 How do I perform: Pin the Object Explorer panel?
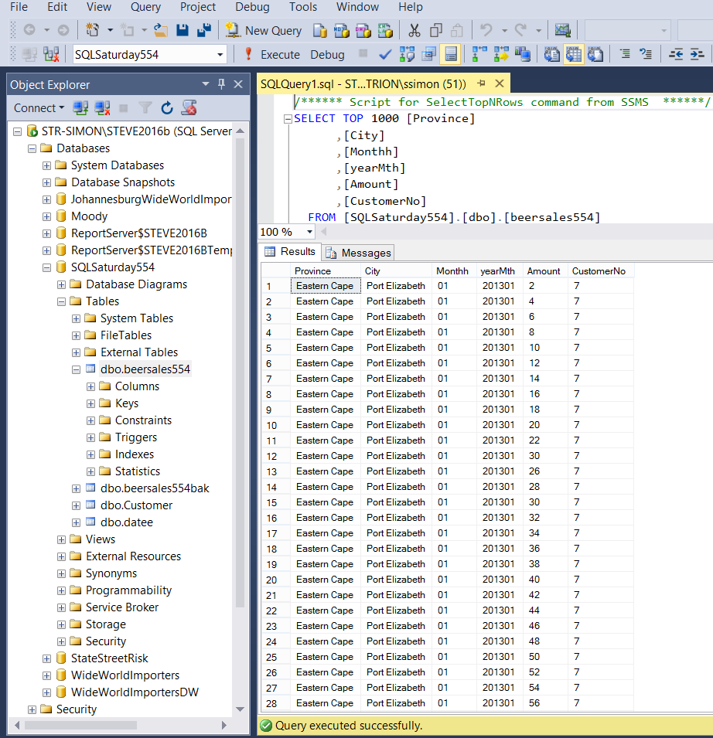221,84
